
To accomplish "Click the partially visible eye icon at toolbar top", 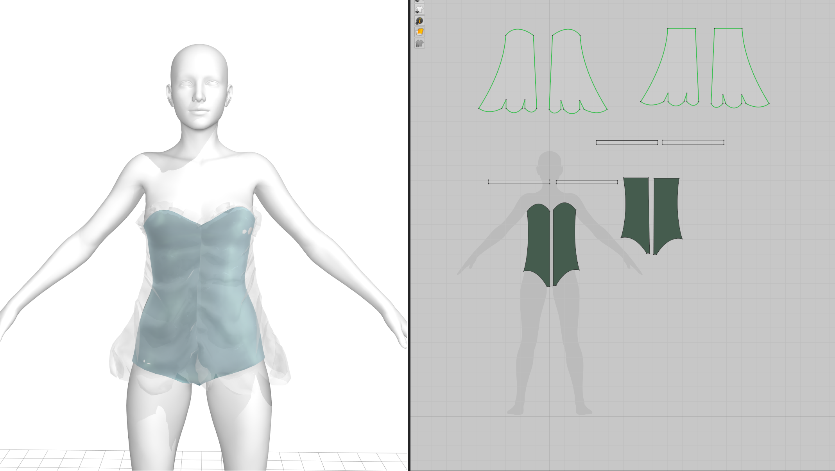I will click(419, 1).
